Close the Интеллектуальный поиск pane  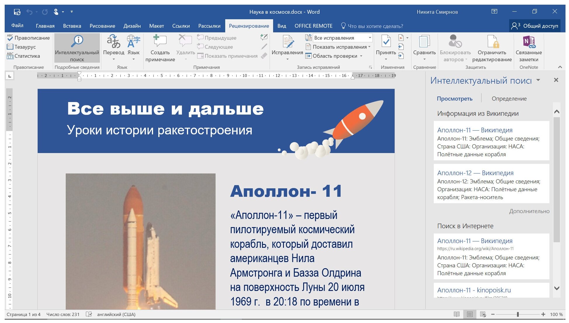click(556, 80)
